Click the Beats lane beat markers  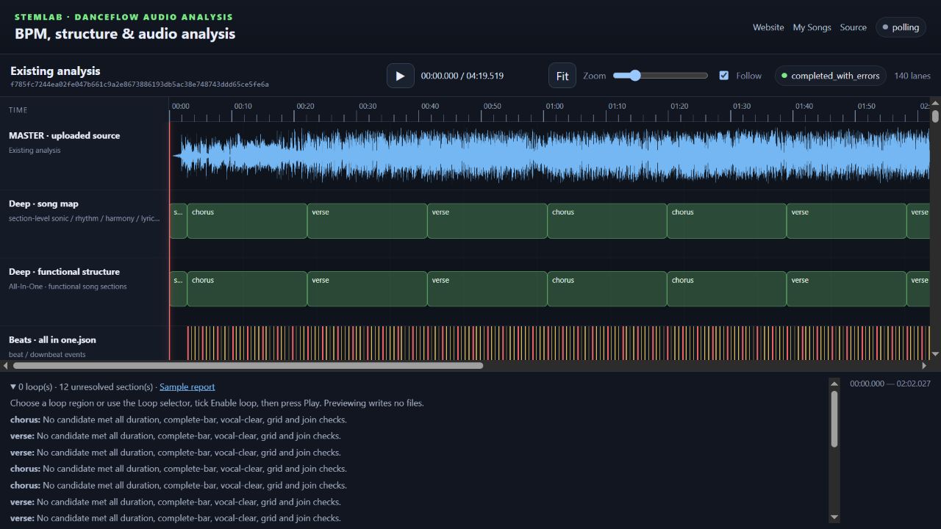pyautogui.click(x=559, y=343)
